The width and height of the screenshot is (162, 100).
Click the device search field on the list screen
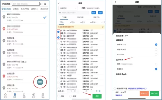(26, 4)
